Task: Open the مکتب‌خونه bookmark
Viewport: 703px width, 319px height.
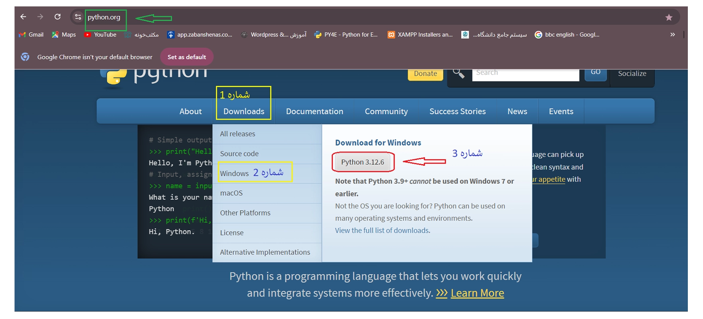Action: pyautogui.click(x=142, y=35)
